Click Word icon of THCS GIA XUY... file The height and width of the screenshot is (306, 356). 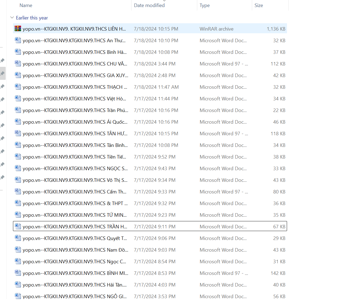pos(18,75)
